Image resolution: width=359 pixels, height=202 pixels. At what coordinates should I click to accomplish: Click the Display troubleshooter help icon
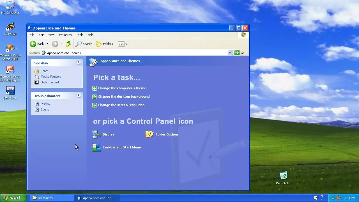[37, 104]
